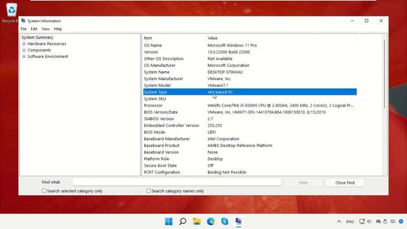The height and width of the screenshot is (229, 407).
Task: Select the Software Environment label
Action: 48,57
